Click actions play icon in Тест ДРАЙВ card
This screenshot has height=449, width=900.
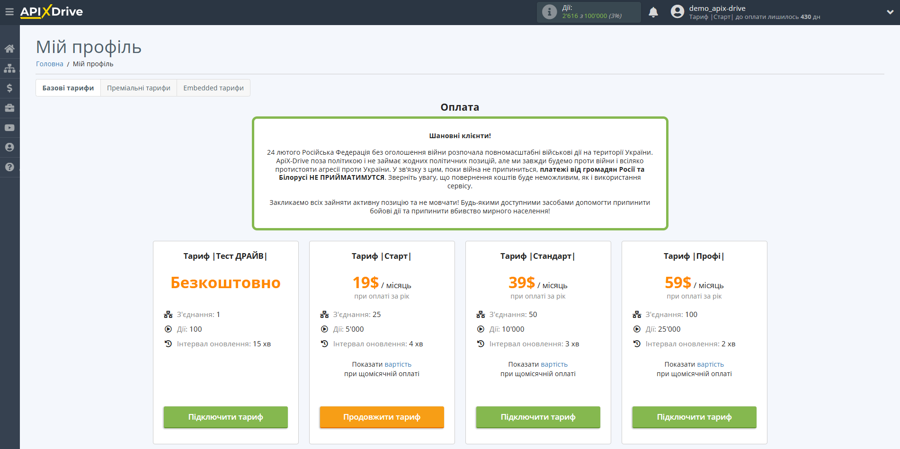coord(168,329)
